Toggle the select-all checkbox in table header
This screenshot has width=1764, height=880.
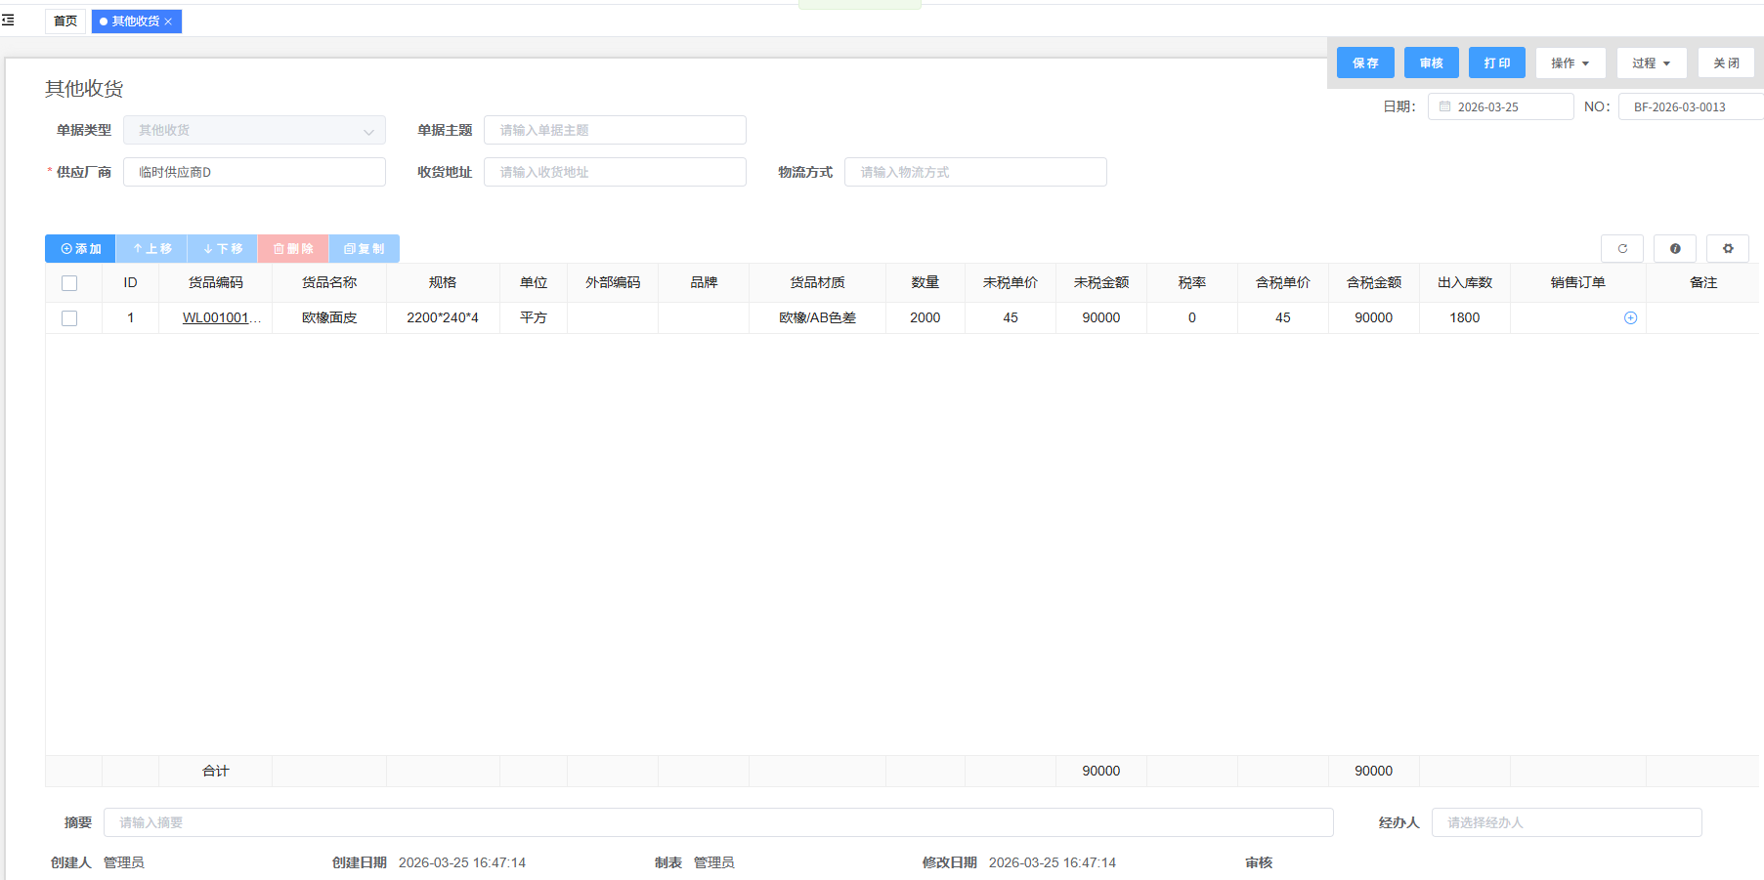pyautogui.click(x=69, y=283)
